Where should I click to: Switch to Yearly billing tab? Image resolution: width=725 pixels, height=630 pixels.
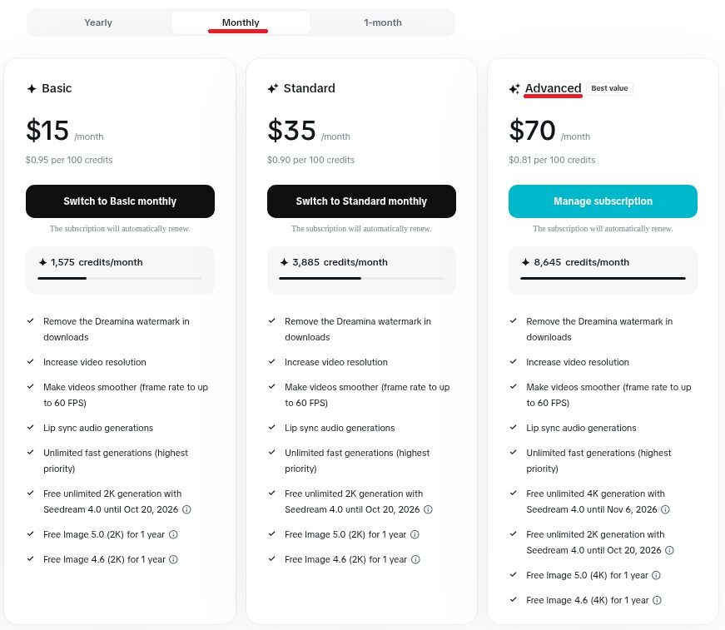coord(98,22)
